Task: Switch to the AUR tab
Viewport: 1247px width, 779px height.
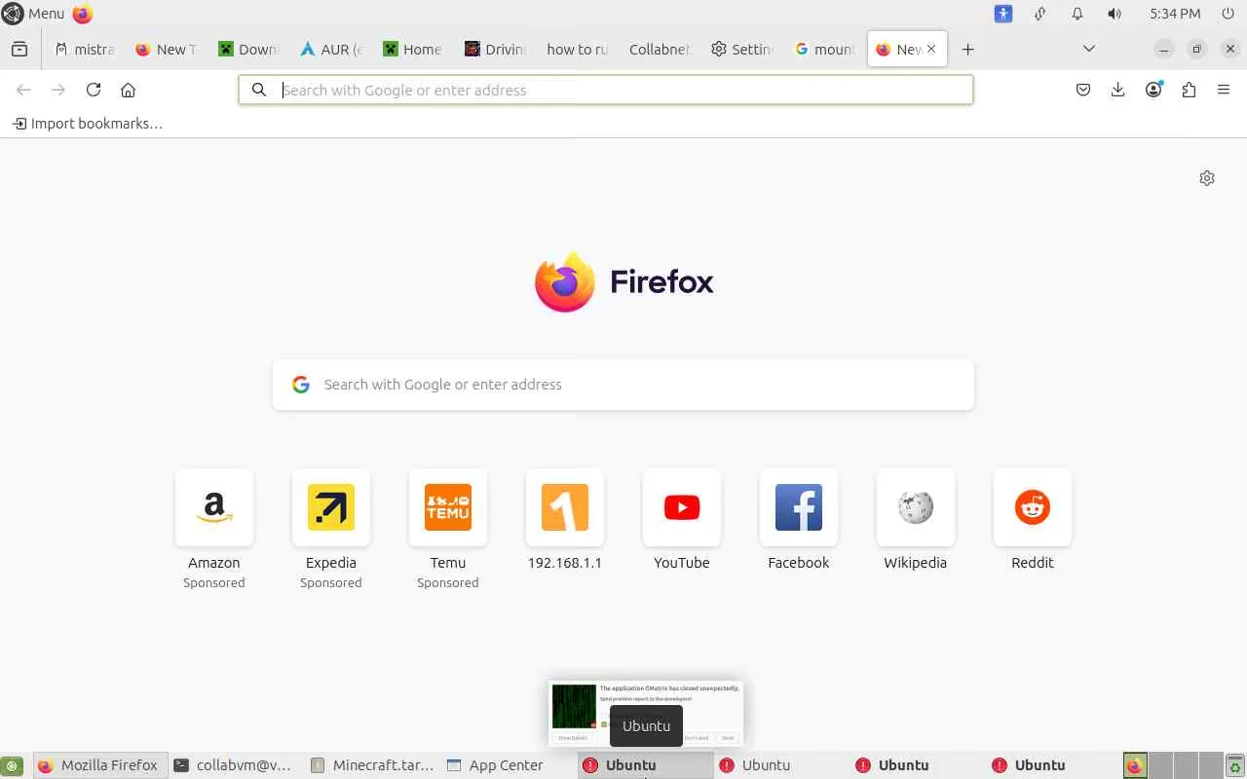Action: tap(330, 49)
